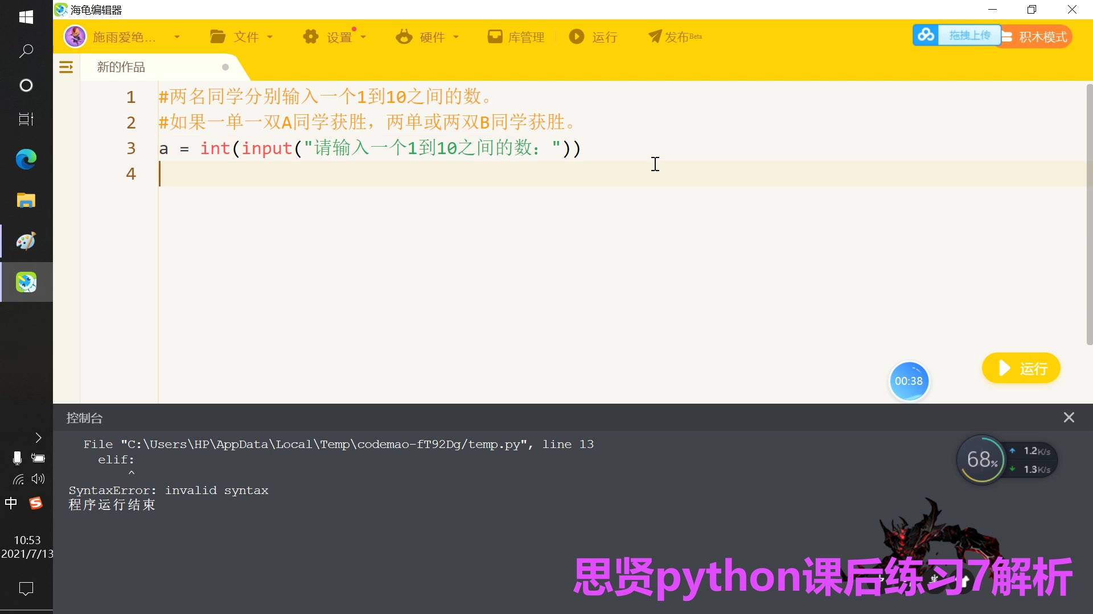Expand the 设置 dropdown arrow
Viewport: 1093px width, 614px height.
363,37
